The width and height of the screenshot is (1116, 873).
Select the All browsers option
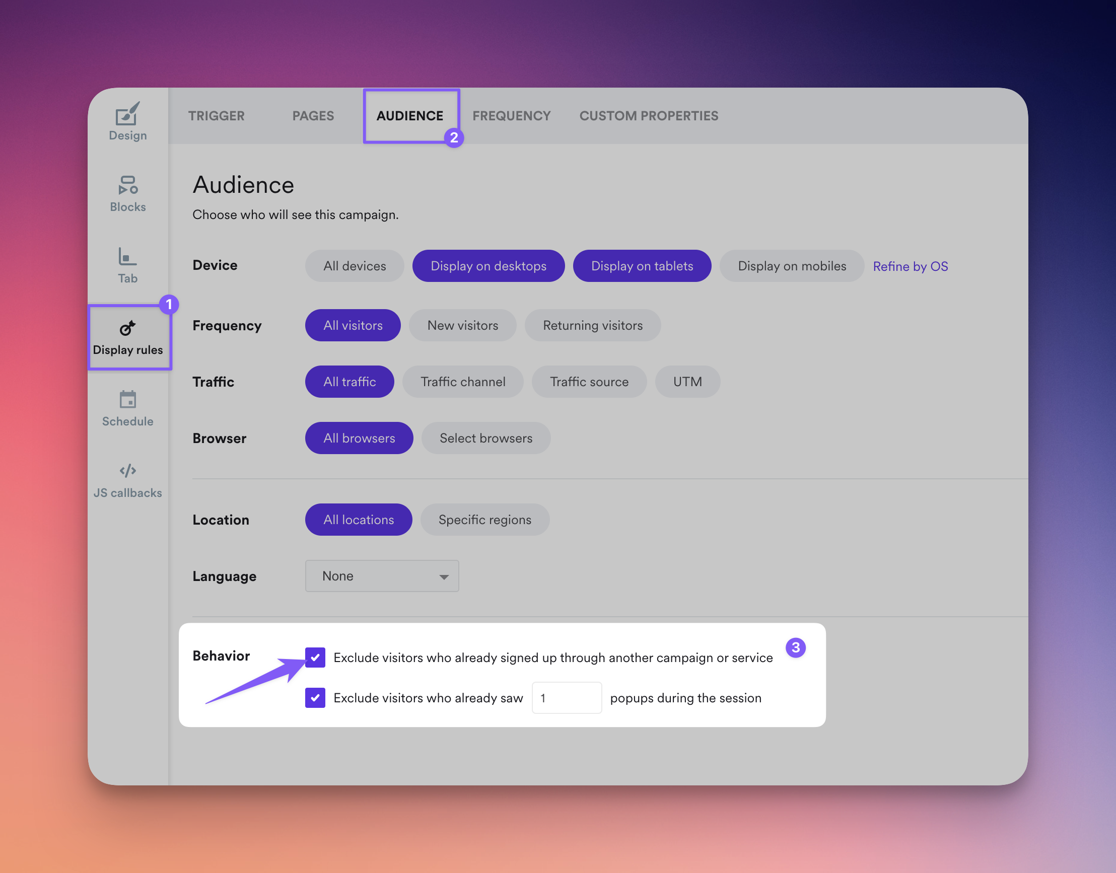pos(359,438)
